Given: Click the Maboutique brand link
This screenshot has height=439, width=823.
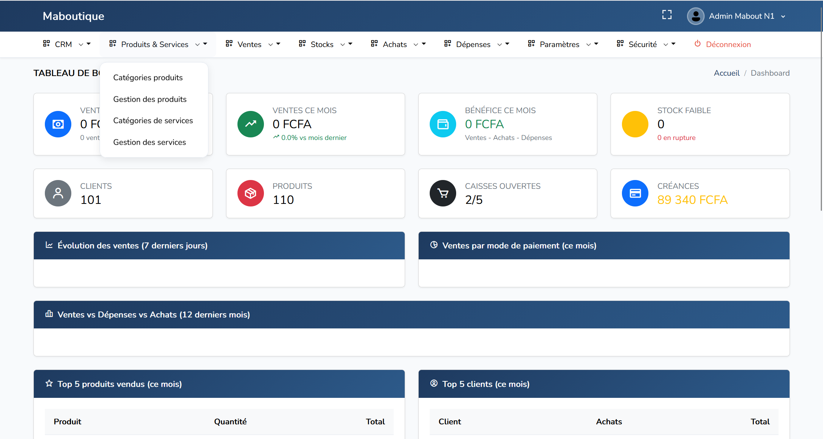Looking at the screenshot, I should 74,16.
